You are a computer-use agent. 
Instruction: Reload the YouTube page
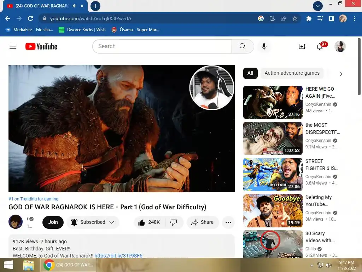(x=30, y=18)
